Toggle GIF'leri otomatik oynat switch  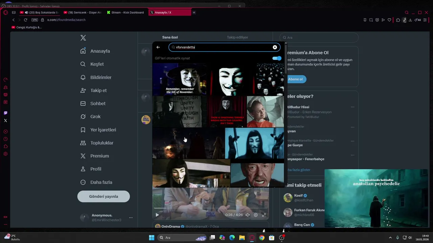pos(277,58)
